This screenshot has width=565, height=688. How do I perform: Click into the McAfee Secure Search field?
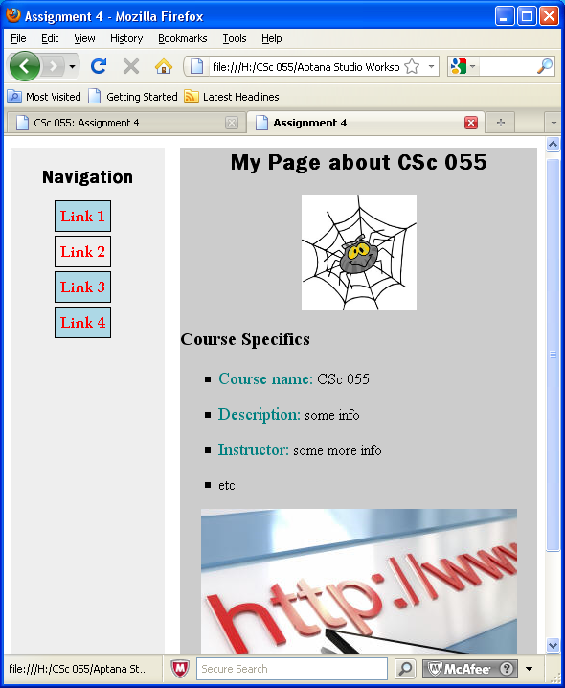(x=292, y=669)
